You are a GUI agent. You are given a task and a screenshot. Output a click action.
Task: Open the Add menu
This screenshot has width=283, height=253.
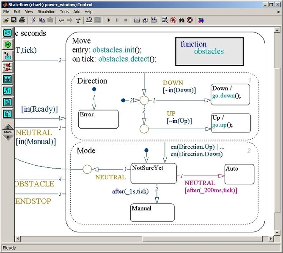tap(77, 11)
